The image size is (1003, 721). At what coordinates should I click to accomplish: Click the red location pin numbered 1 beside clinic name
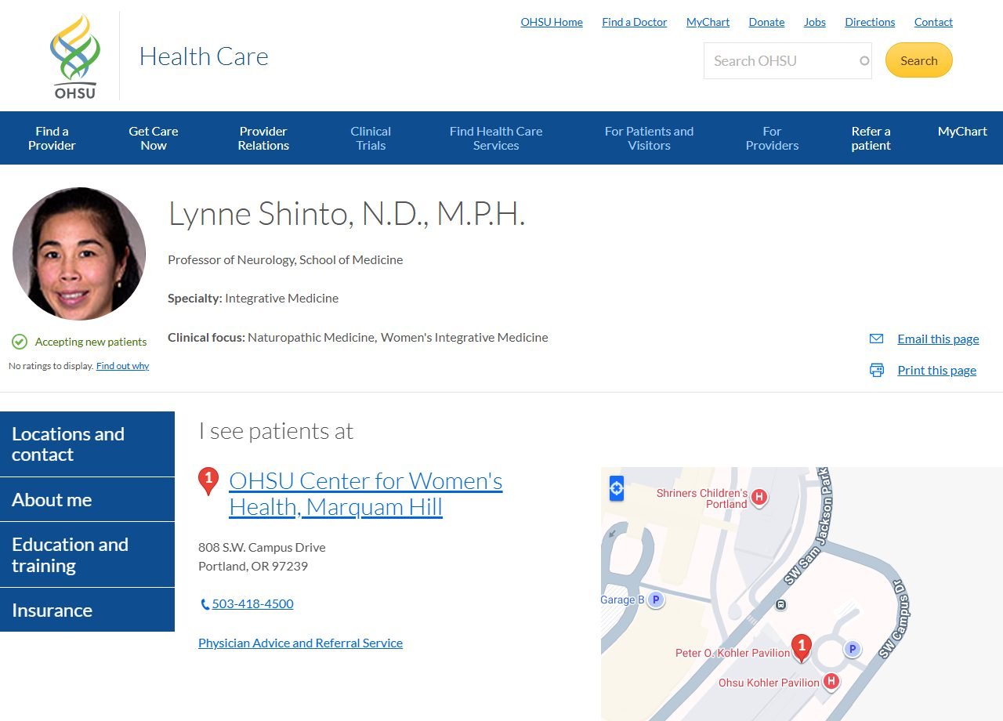(208, 481)
